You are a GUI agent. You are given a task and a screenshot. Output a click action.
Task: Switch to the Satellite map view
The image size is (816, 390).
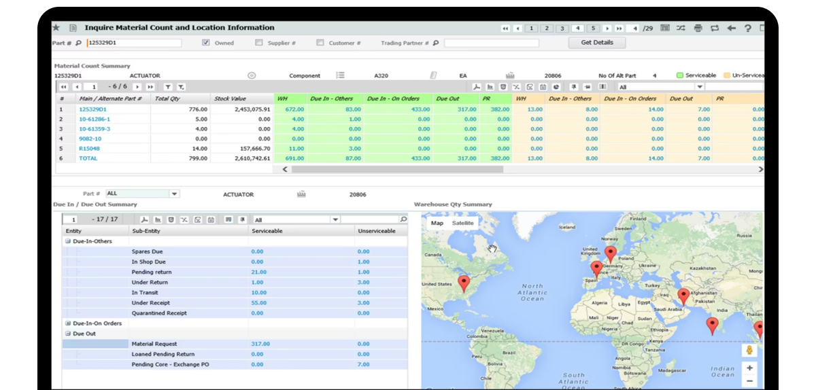click(x=463, y=223)
